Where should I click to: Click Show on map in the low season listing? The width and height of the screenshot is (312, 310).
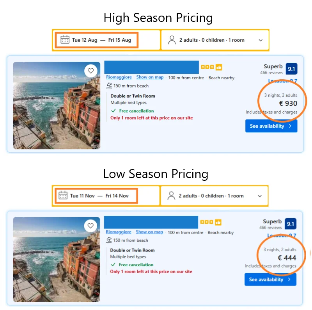(x=149, y=232)
